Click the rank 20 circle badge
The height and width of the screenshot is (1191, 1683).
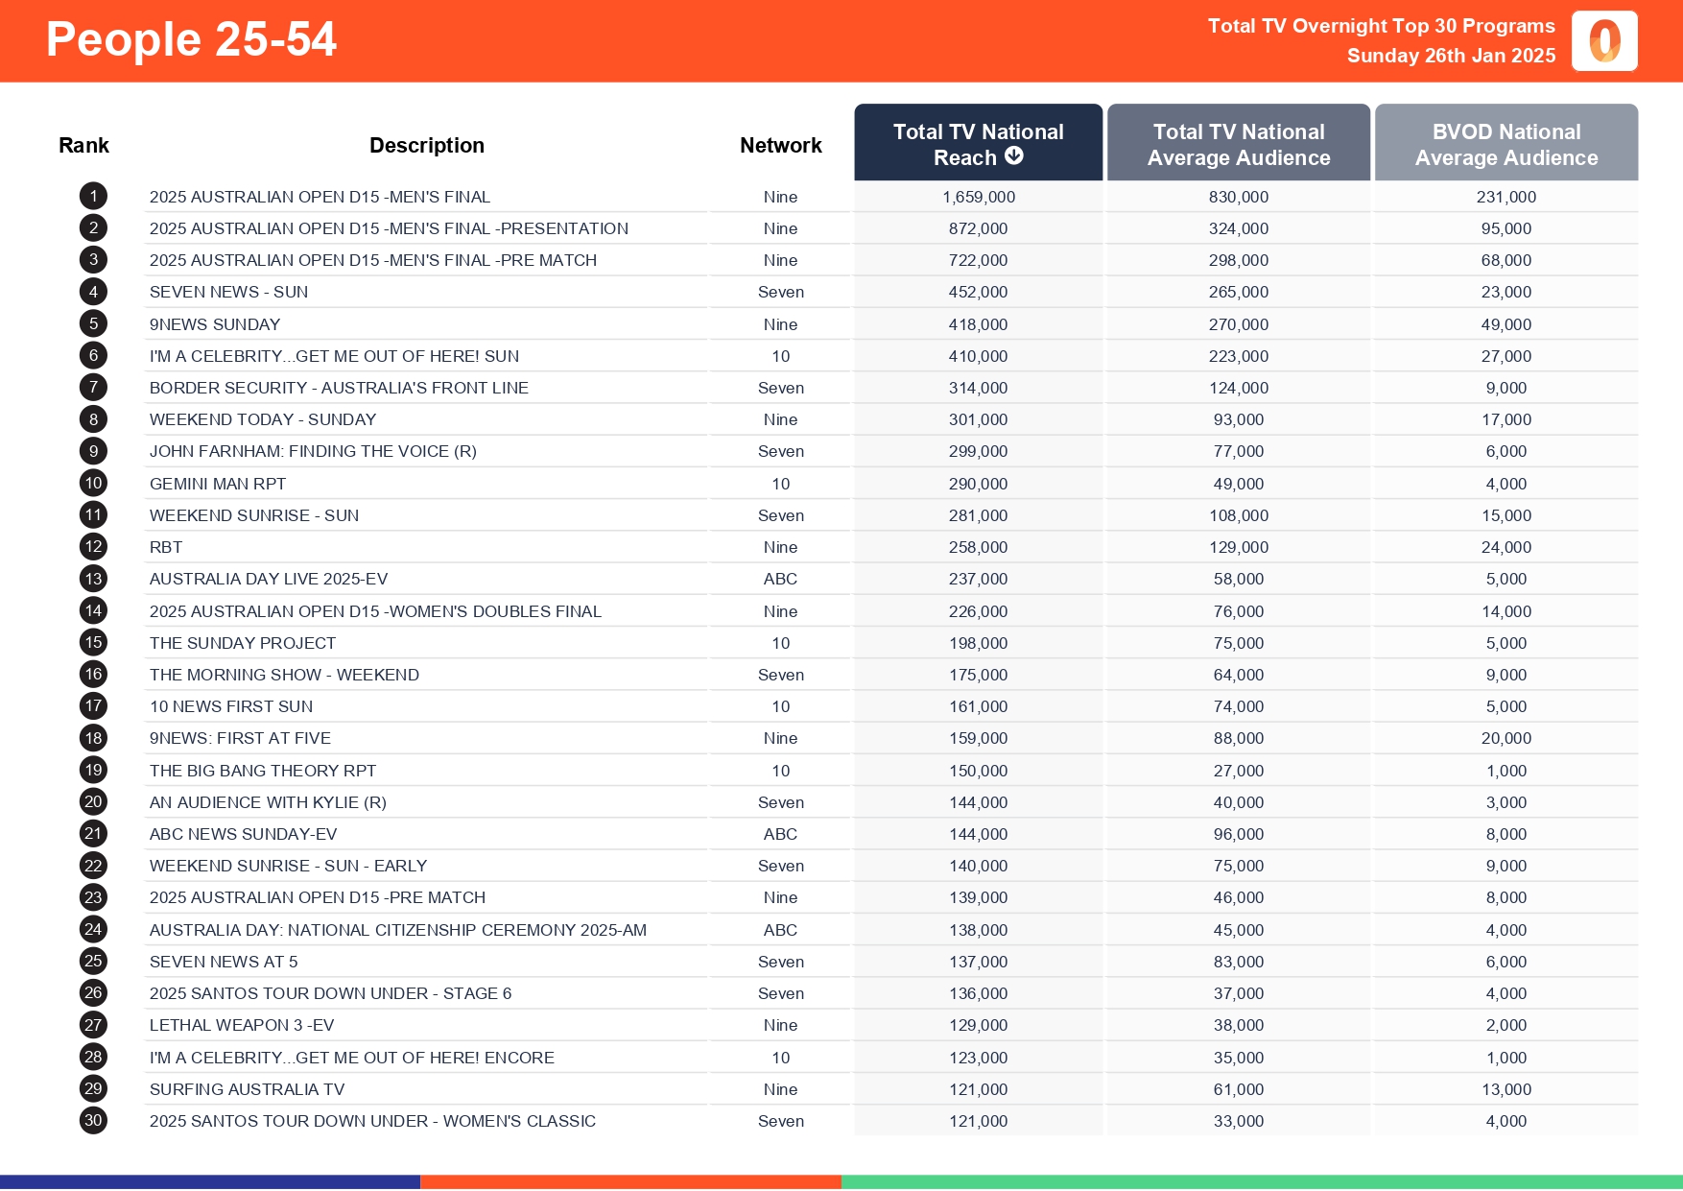92,801
